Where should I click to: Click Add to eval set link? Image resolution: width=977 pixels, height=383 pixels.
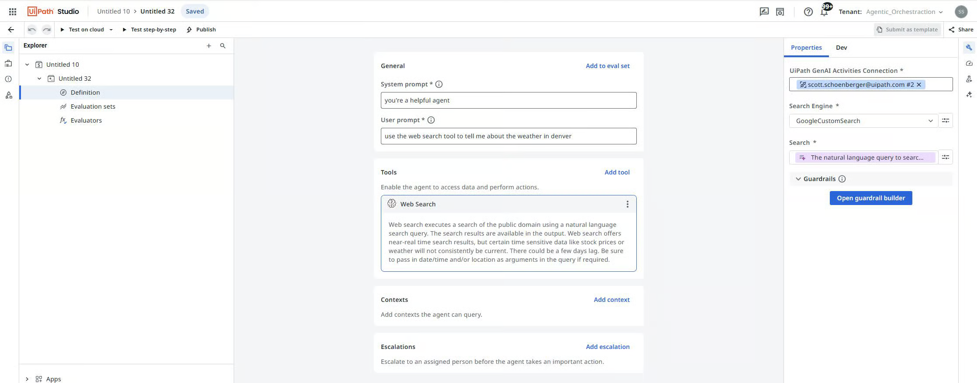pyautogui.click(x=608, y=66)
